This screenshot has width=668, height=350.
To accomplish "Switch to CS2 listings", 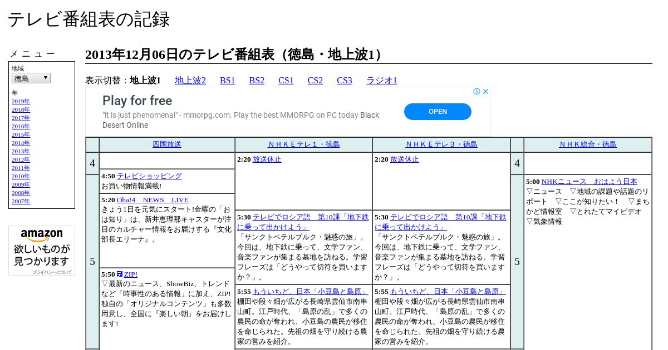I will [315, 81].
